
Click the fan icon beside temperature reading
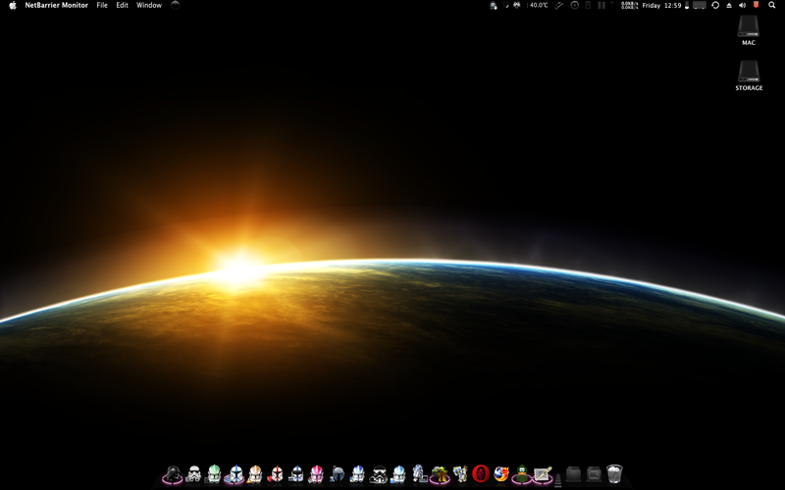517,5
